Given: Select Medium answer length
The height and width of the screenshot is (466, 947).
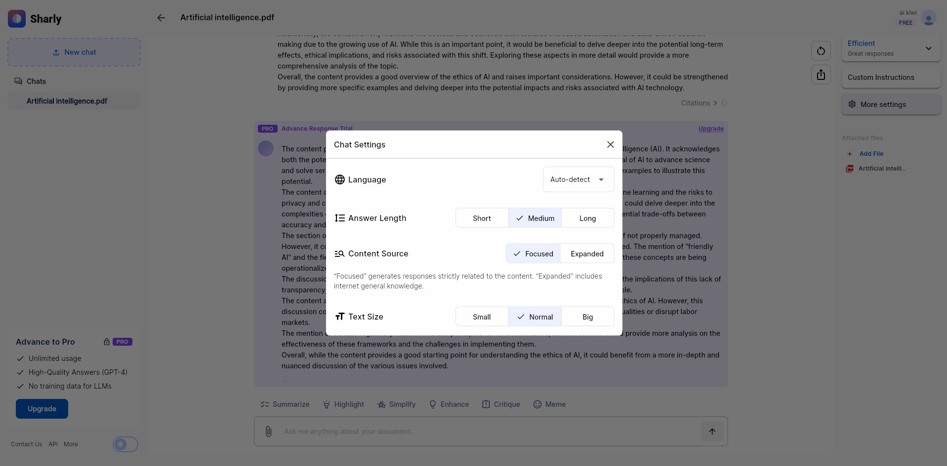Looking at the screenshot, I should (535, 218).
